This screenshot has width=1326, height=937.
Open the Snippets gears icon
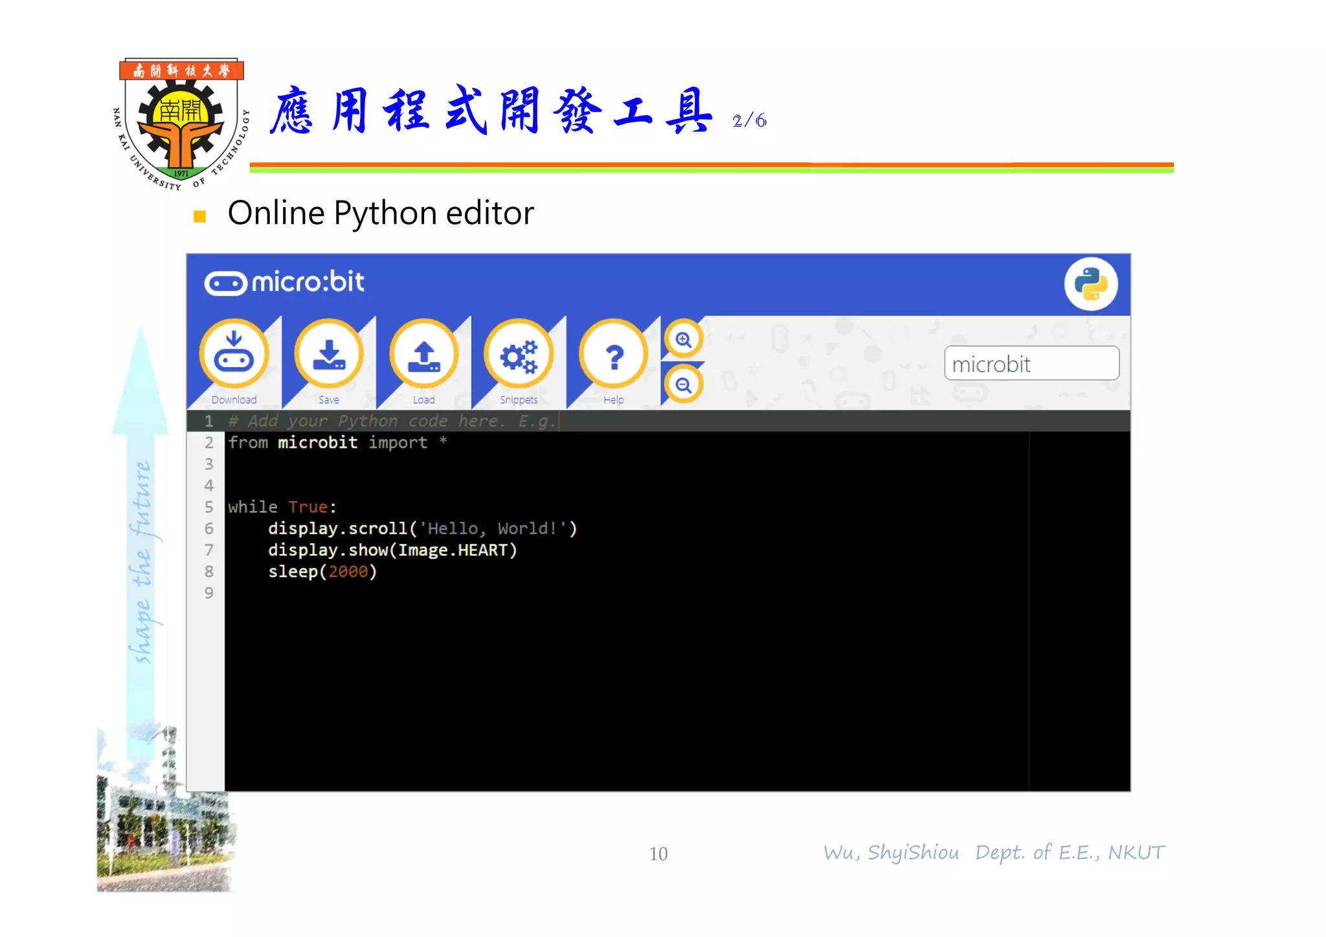tap(519, 354)
